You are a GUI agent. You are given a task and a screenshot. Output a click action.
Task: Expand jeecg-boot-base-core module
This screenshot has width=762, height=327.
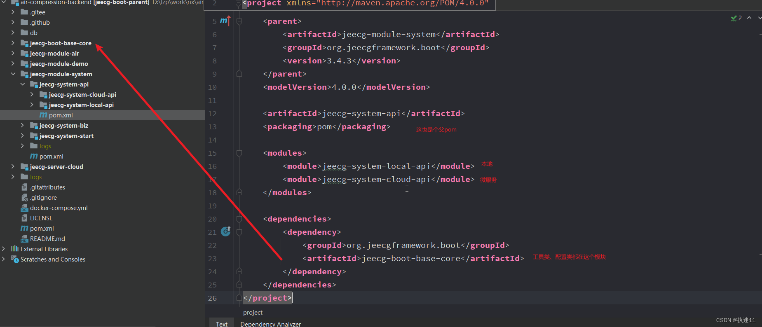click(x=13, y=43)
